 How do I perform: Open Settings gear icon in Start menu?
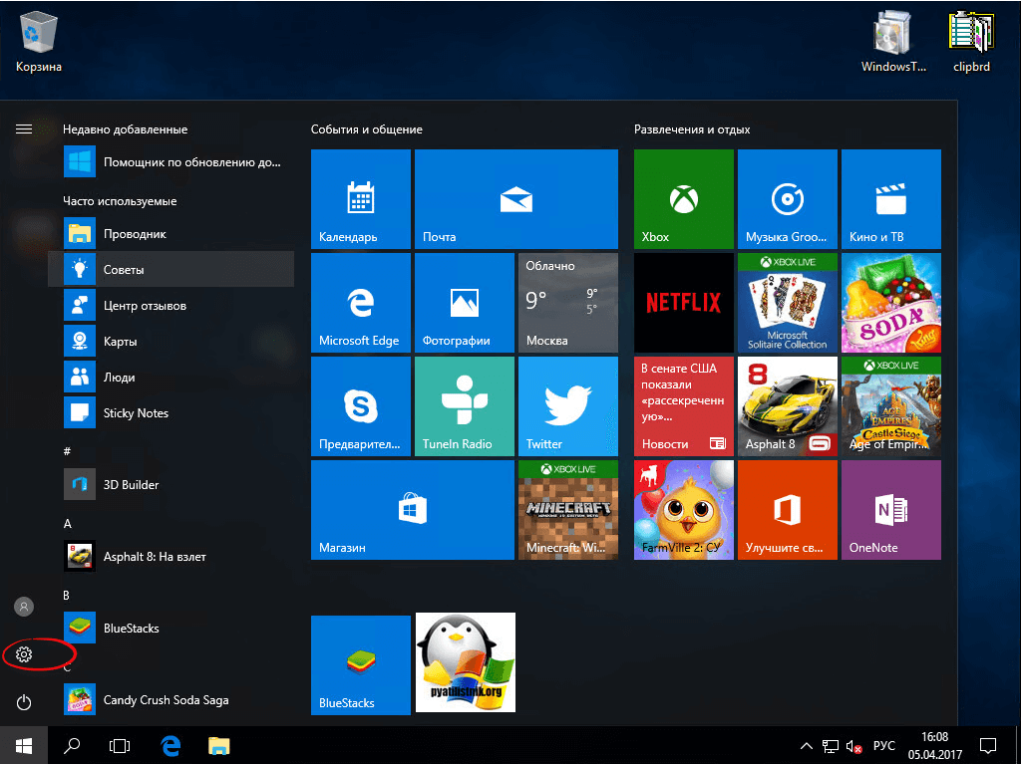coord(25,654)
